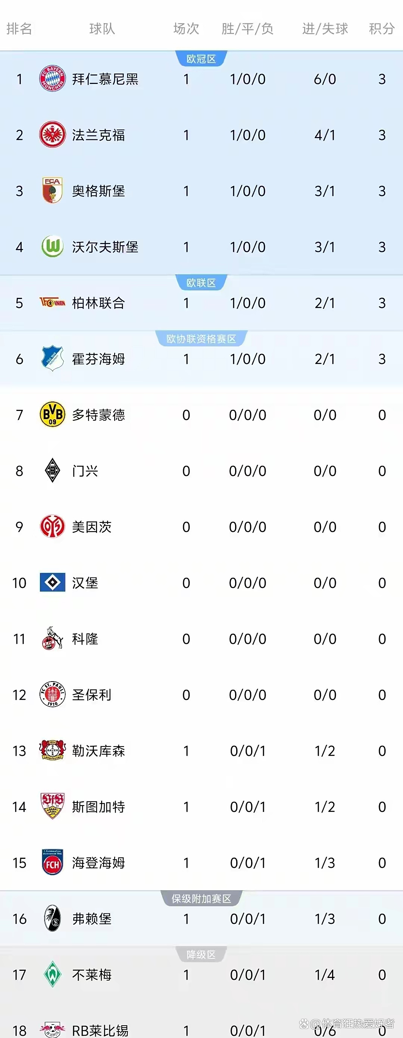This screenshot has width=403, height=1038.
Task: Click the Bayern Munich club crest
Action: click(52, 79)
